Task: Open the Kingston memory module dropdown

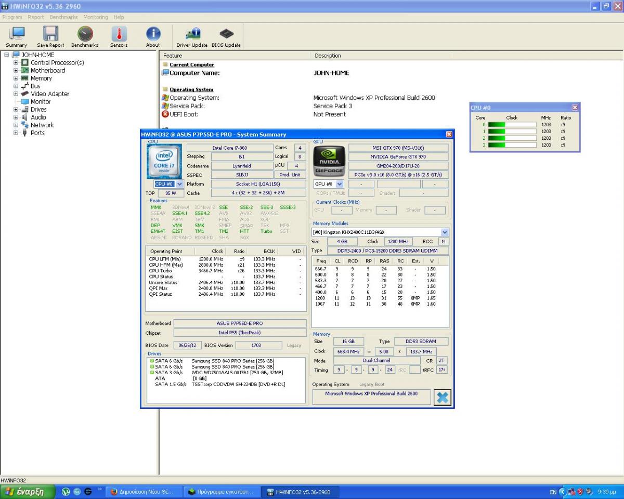Action: (445, 232)
